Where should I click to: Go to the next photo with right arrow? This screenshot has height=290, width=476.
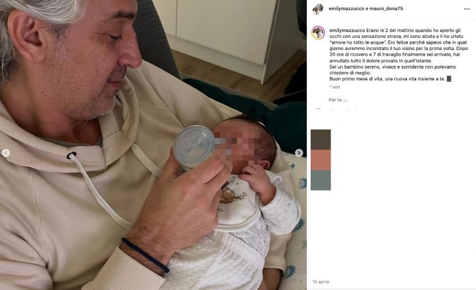[x=299, y=153]
